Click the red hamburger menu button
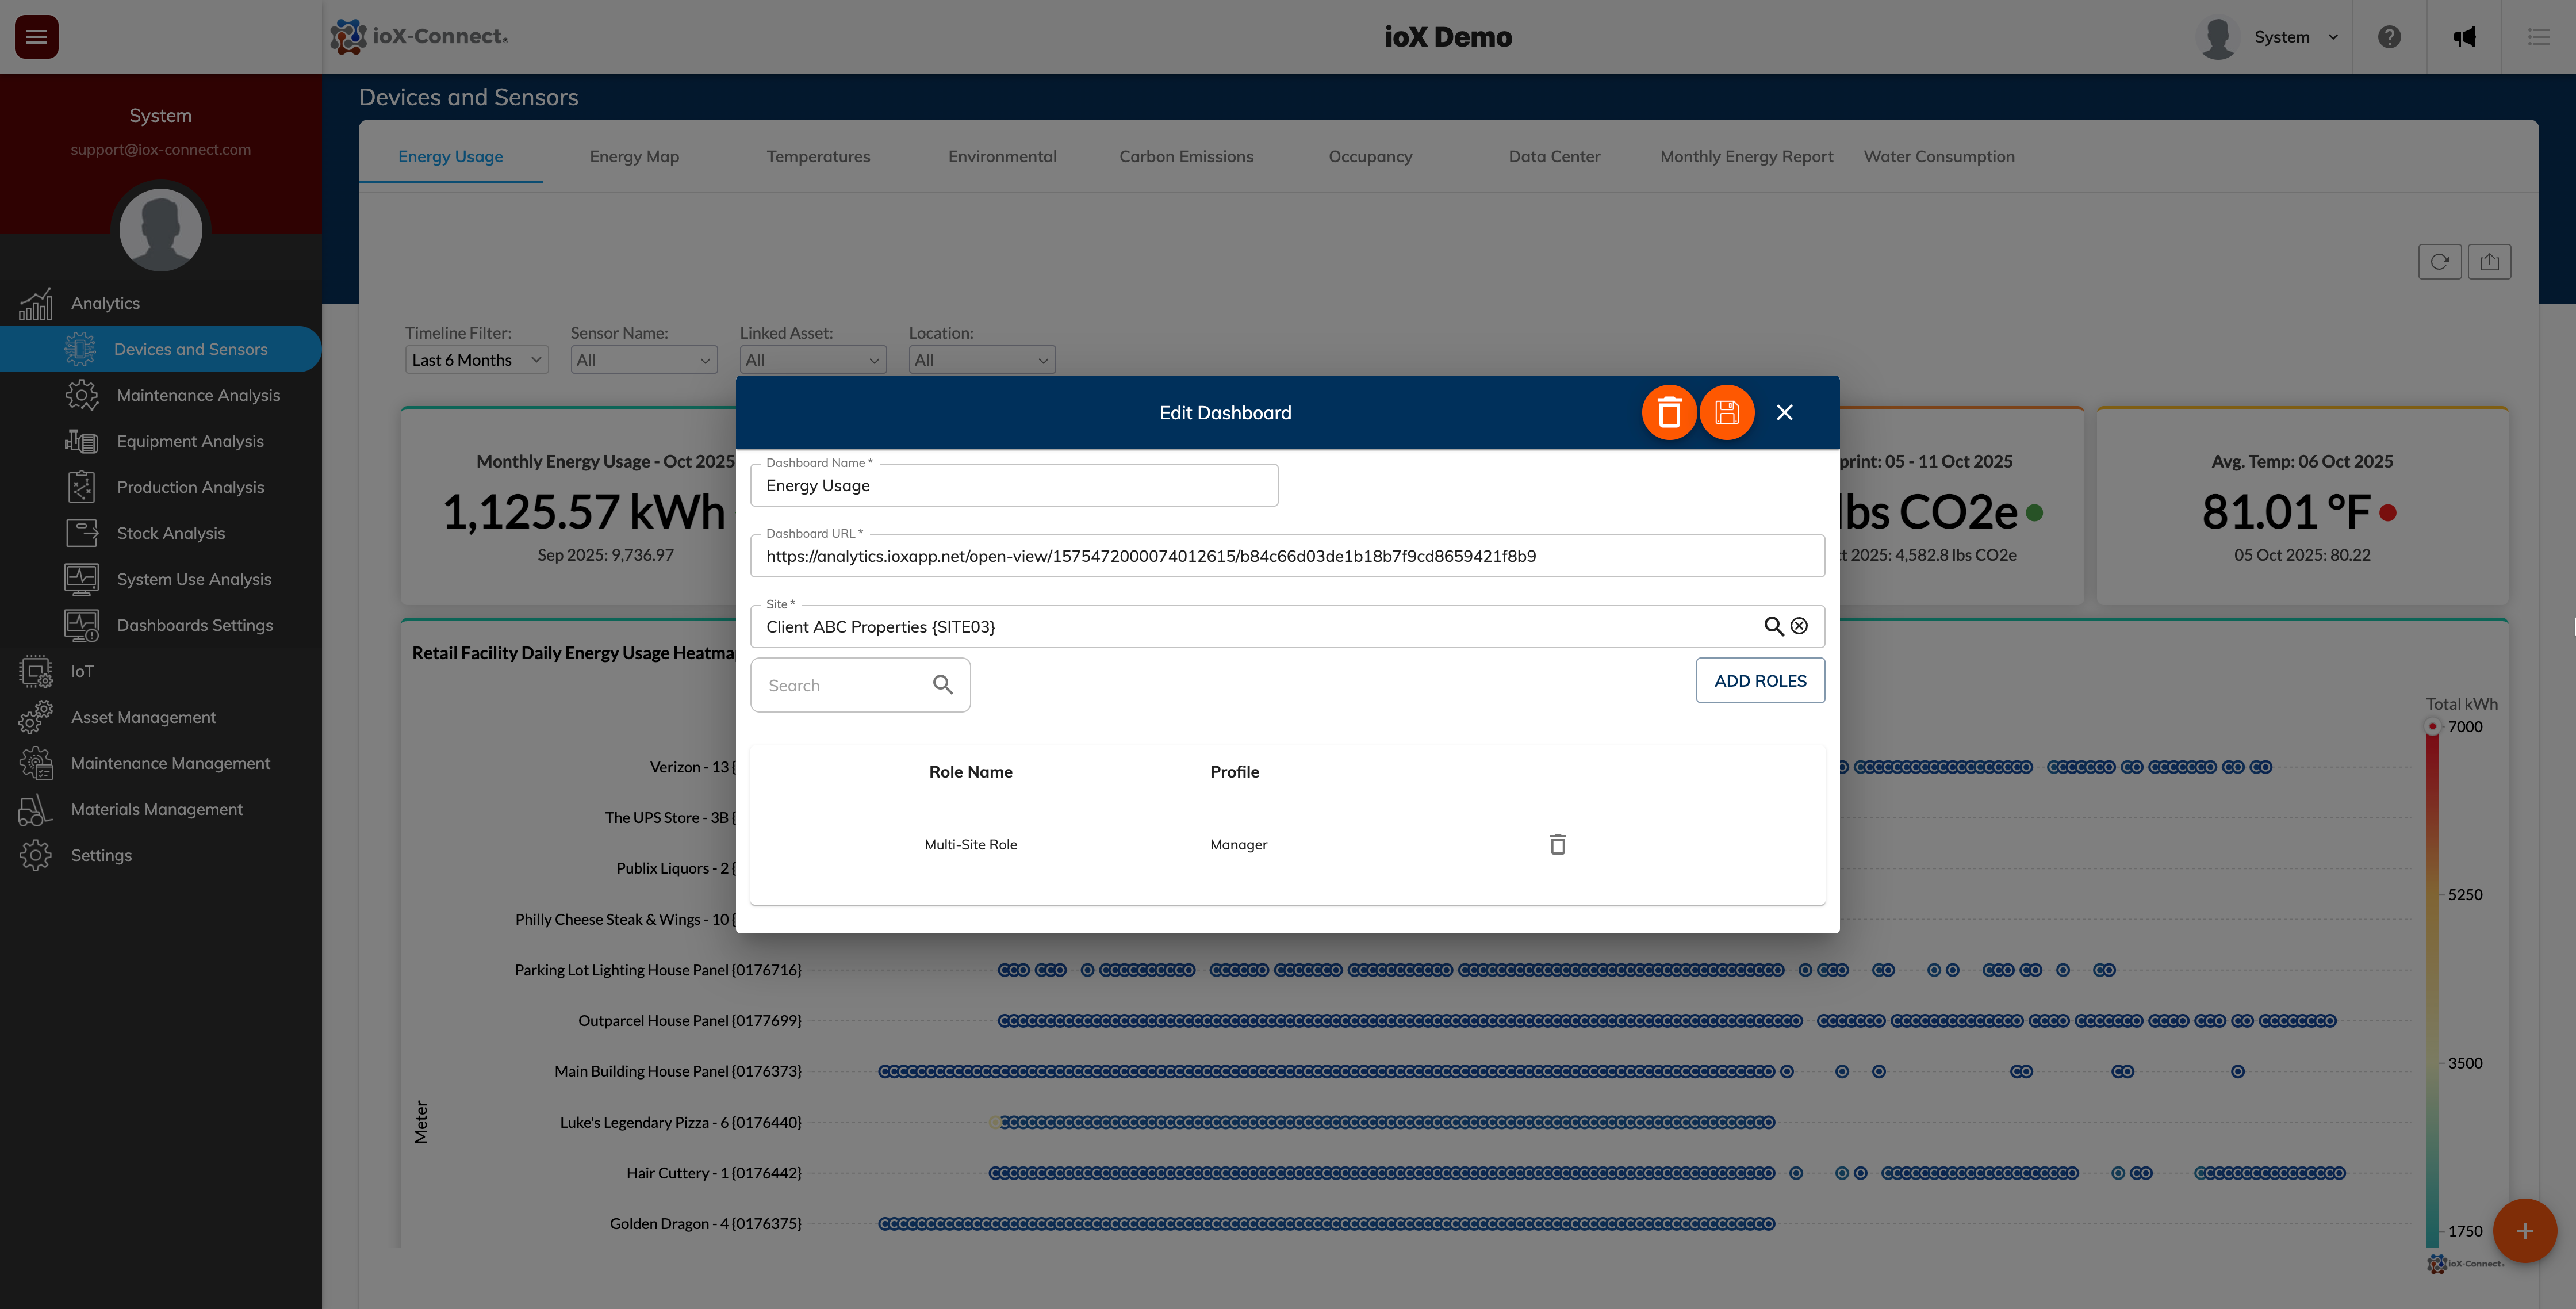 pyautogui.click(x=37, y=37)
